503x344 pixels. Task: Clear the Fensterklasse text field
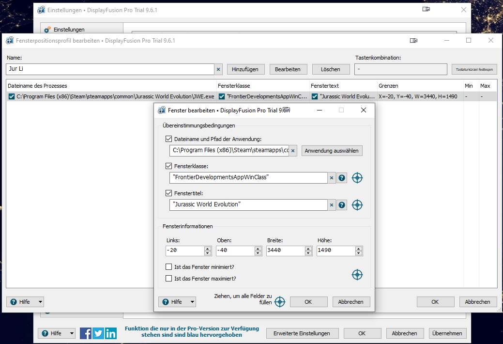(332, 178)
